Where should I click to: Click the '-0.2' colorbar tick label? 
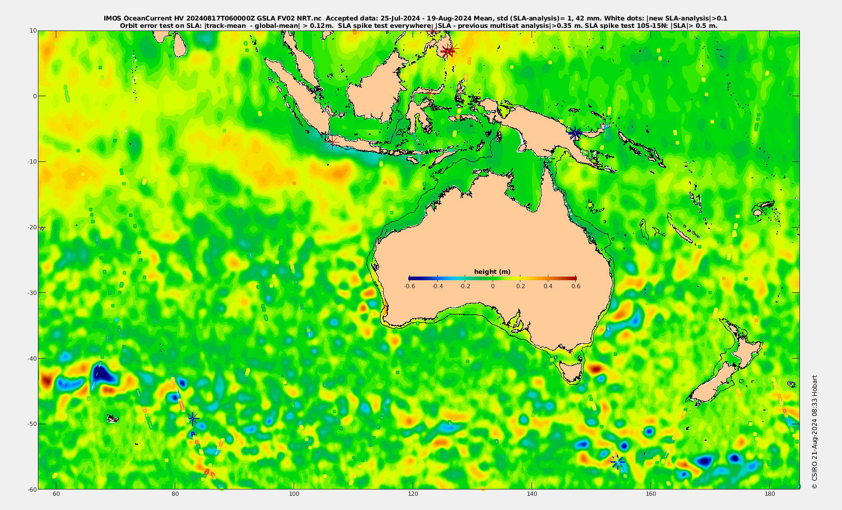click(x=465, y=286)
